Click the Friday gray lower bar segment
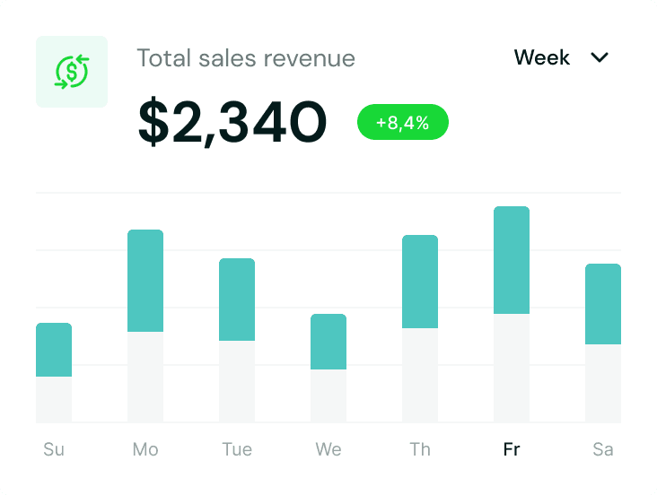Image resolution: width=657 pixels, height=495 pixels. point(512,368)
